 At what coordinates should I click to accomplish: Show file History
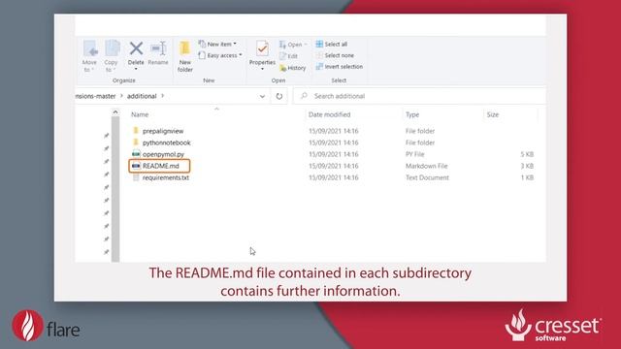click(x=293, y=68)
